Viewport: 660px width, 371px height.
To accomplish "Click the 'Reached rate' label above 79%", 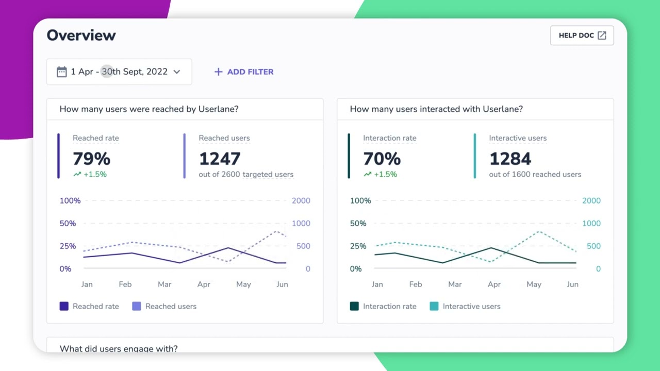I will [x=96, y=138].
